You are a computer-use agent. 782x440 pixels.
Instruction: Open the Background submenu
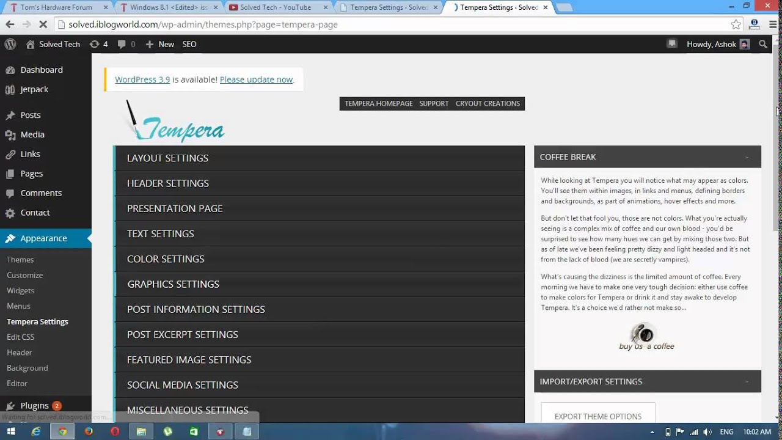click(x=27, y=368)
